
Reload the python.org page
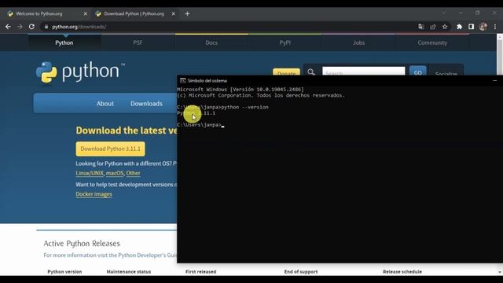pyautogui.click(x=31, y=27)
